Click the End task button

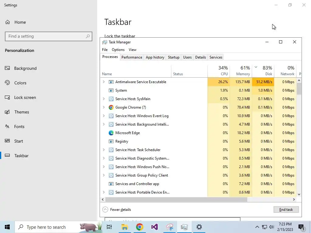tap(286, 209)
